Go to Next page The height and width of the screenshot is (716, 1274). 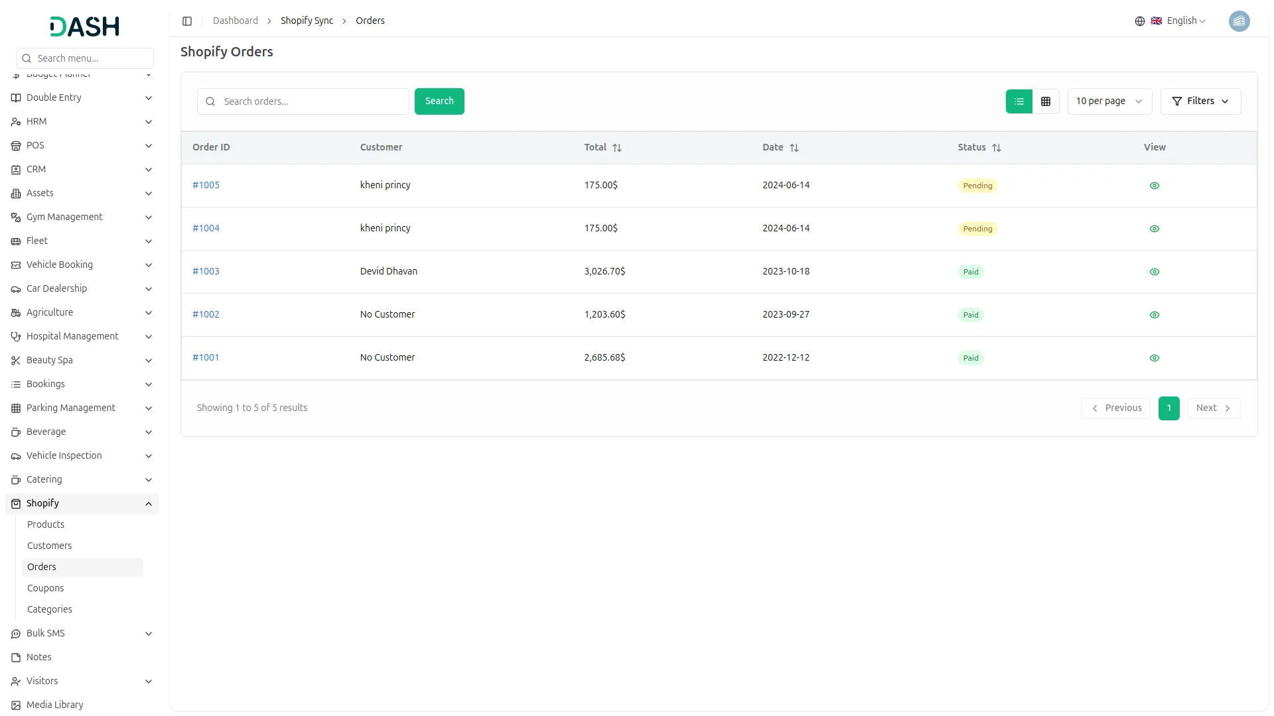coord(1214,408)
